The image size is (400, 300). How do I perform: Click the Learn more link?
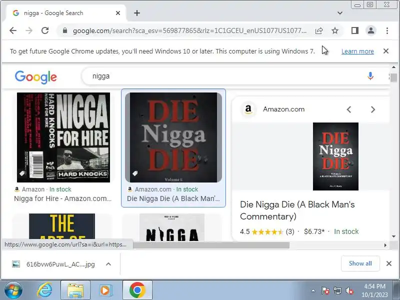[357, 51]
